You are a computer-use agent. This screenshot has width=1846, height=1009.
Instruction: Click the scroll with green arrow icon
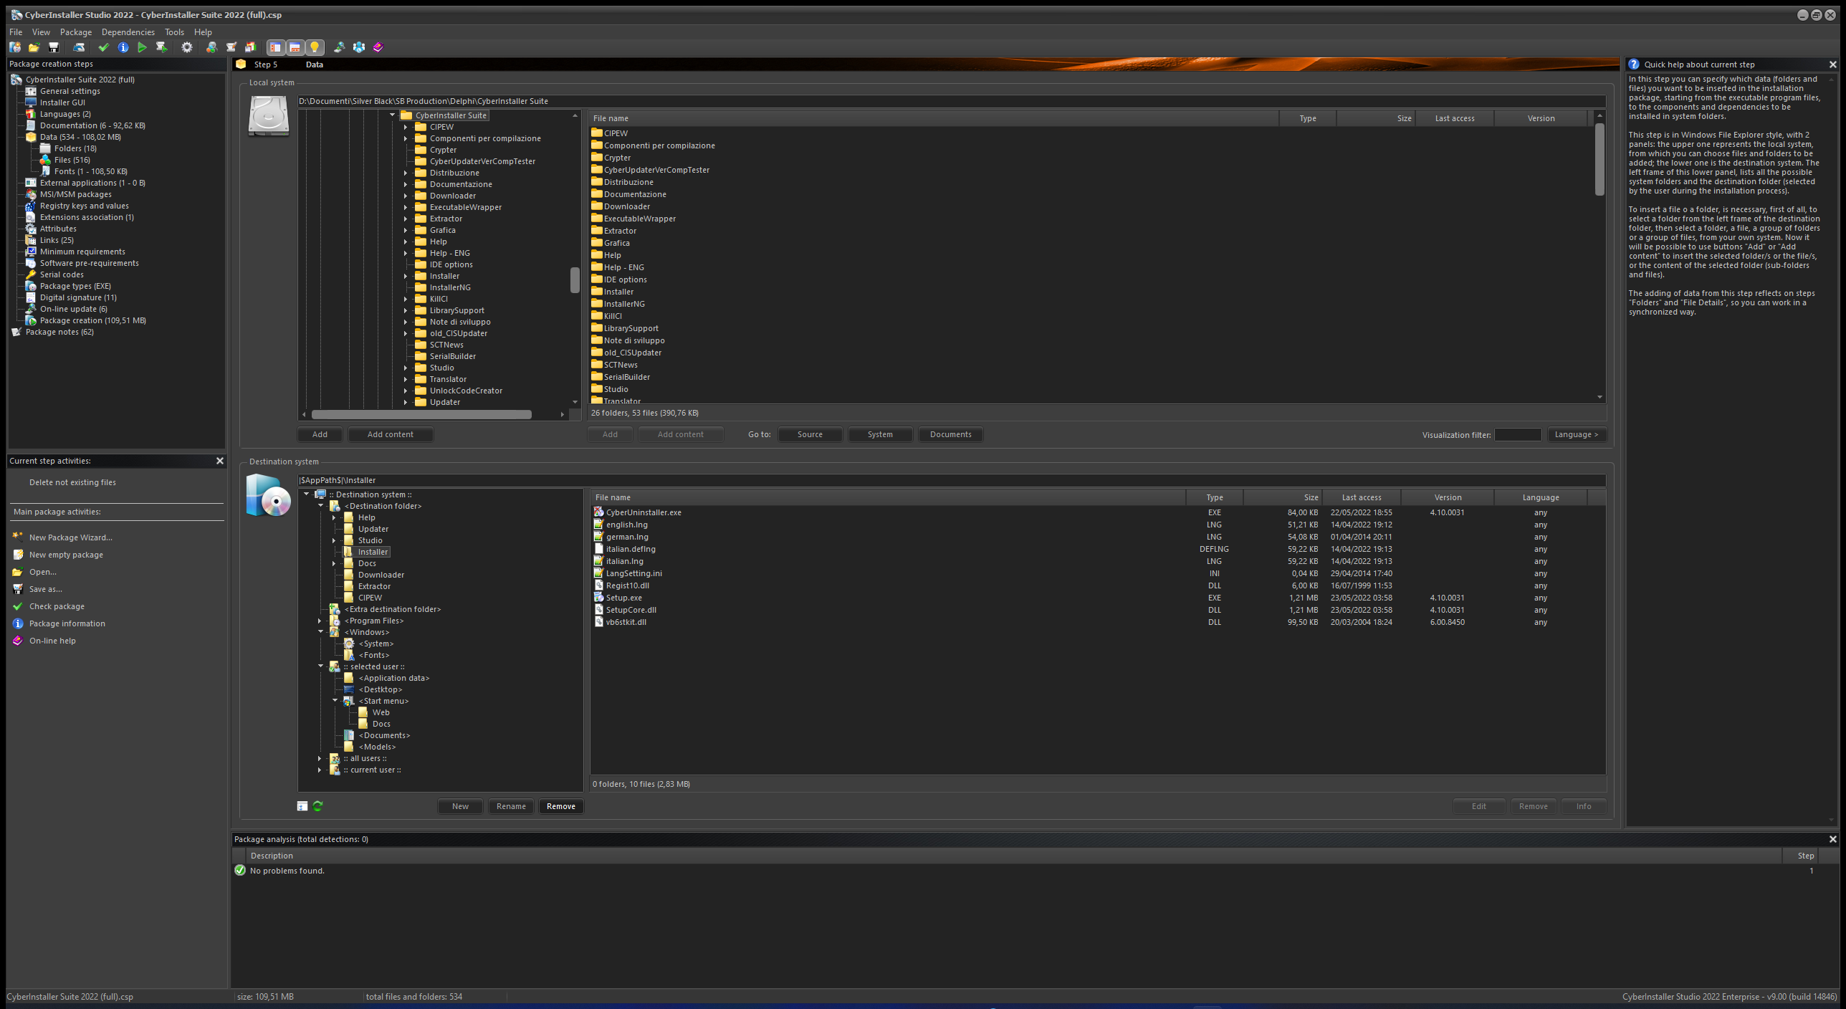coord(162,47)
